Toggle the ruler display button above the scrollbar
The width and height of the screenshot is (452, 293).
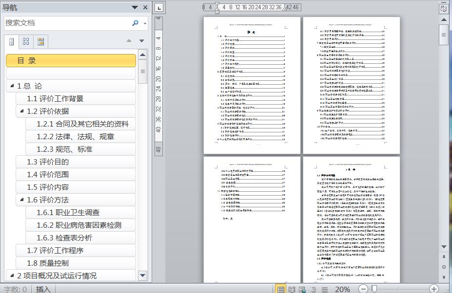(443, 9)
